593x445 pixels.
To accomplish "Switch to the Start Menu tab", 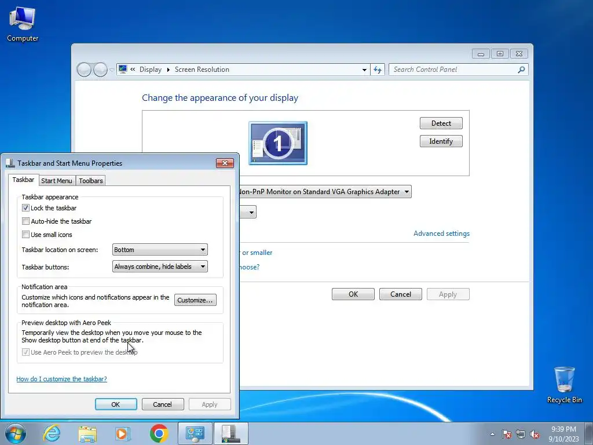I will click(57, 181).
